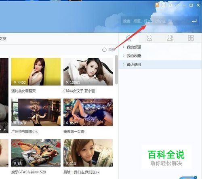Screen dimensions: 202x179
Task: Switch to the four-squares apps tab
Action: coord(191,38)
